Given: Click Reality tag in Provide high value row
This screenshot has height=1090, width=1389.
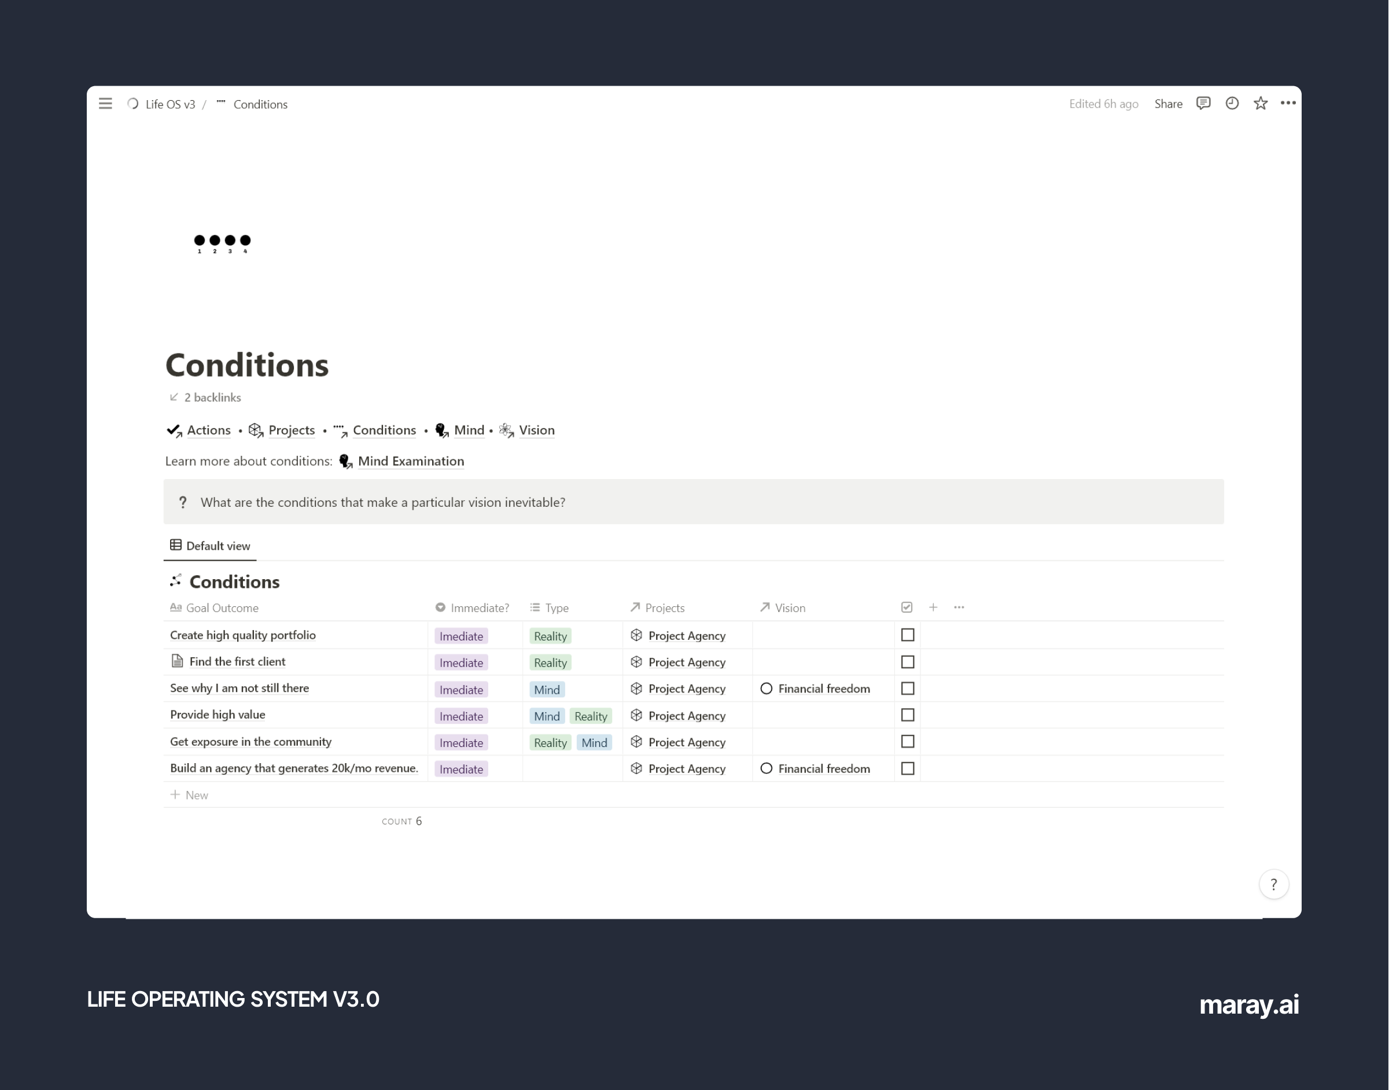Looking at the screenshot, I should point(591,716).
